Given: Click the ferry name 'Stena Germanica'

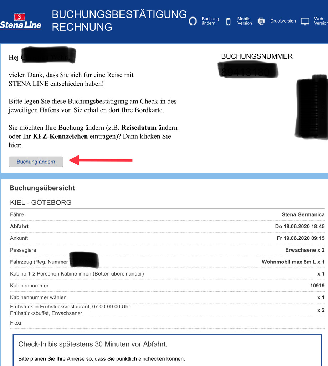Looking at the screenshot, I should click(x=303, y=214).
